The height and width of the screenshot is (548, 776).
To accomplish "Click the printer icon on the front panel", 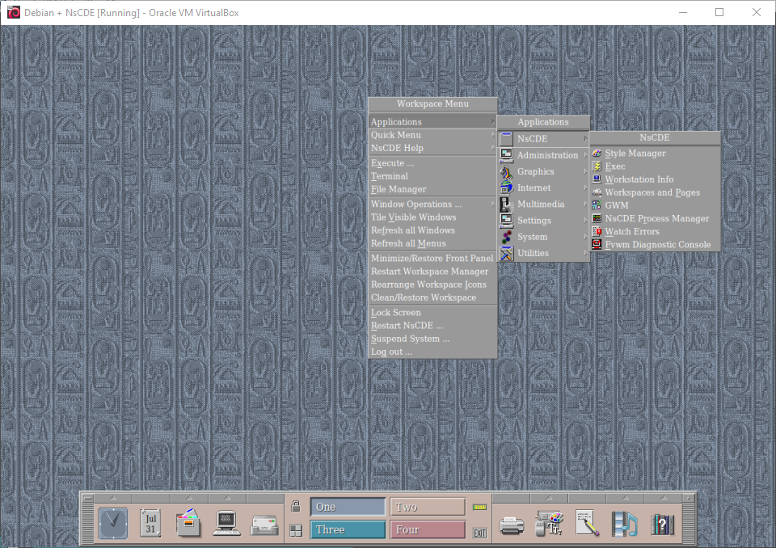I will click(512, 525).
